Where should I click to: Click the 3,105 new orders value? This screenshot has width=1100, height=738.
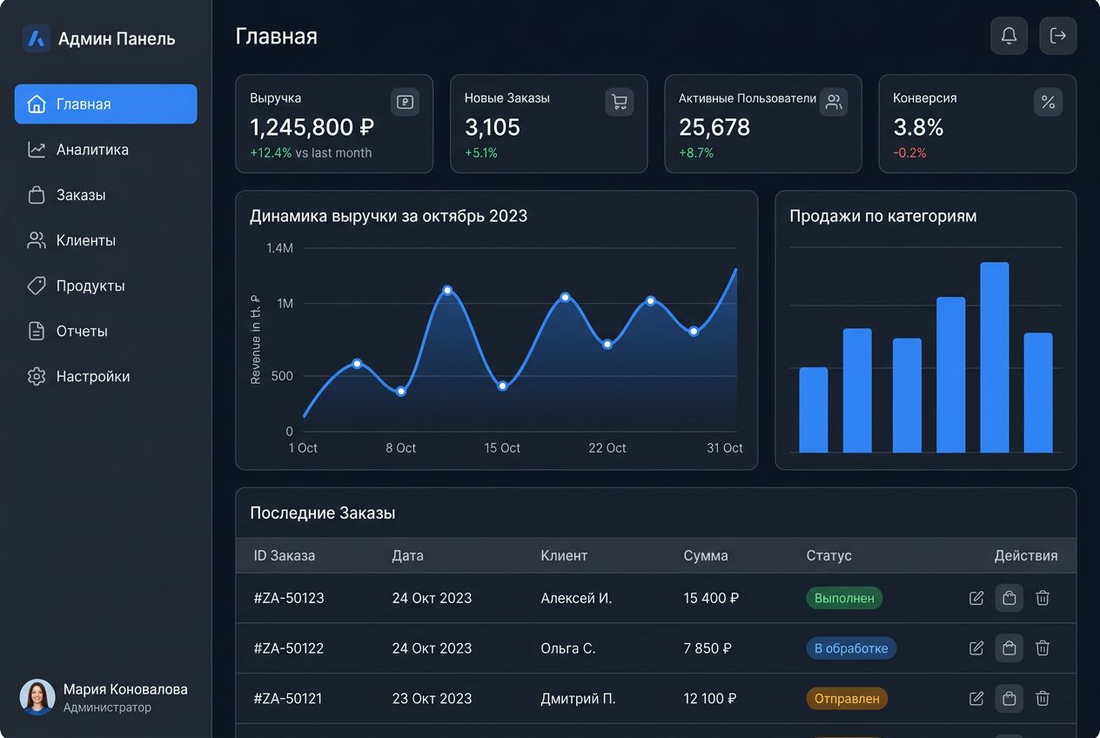click(x=493, y=127)
